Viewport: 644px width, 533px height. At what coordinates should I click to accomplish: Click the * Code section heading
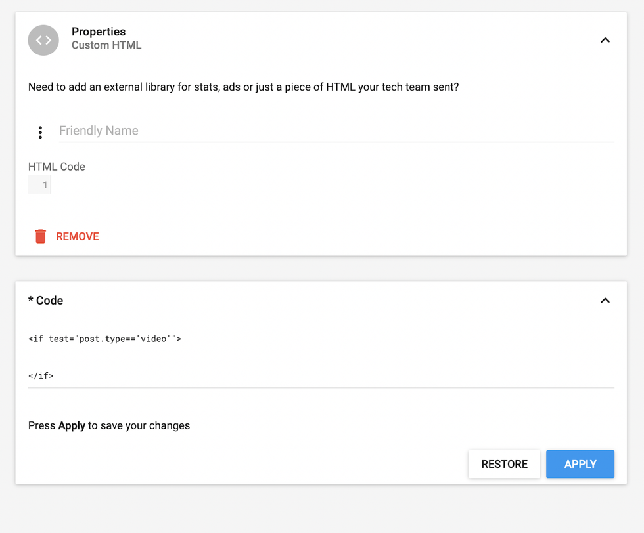pos(46,301)
